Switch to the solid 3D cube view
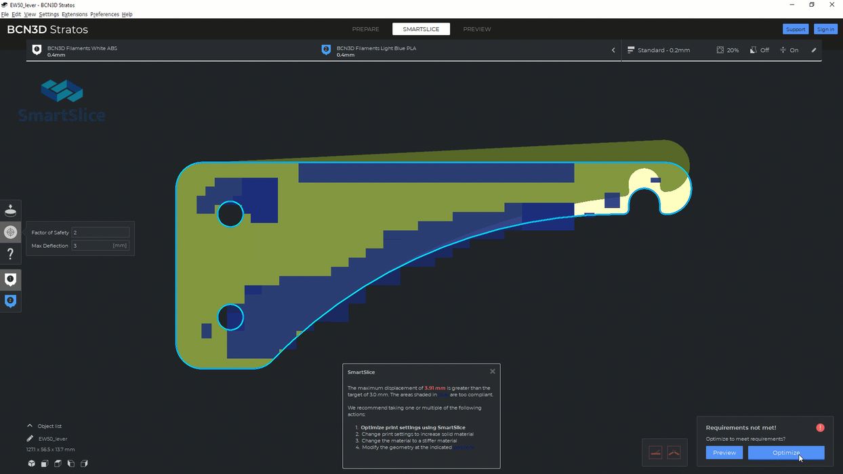Image resolution: width=843 pixels, height=474 pixels. pos(31,464)
